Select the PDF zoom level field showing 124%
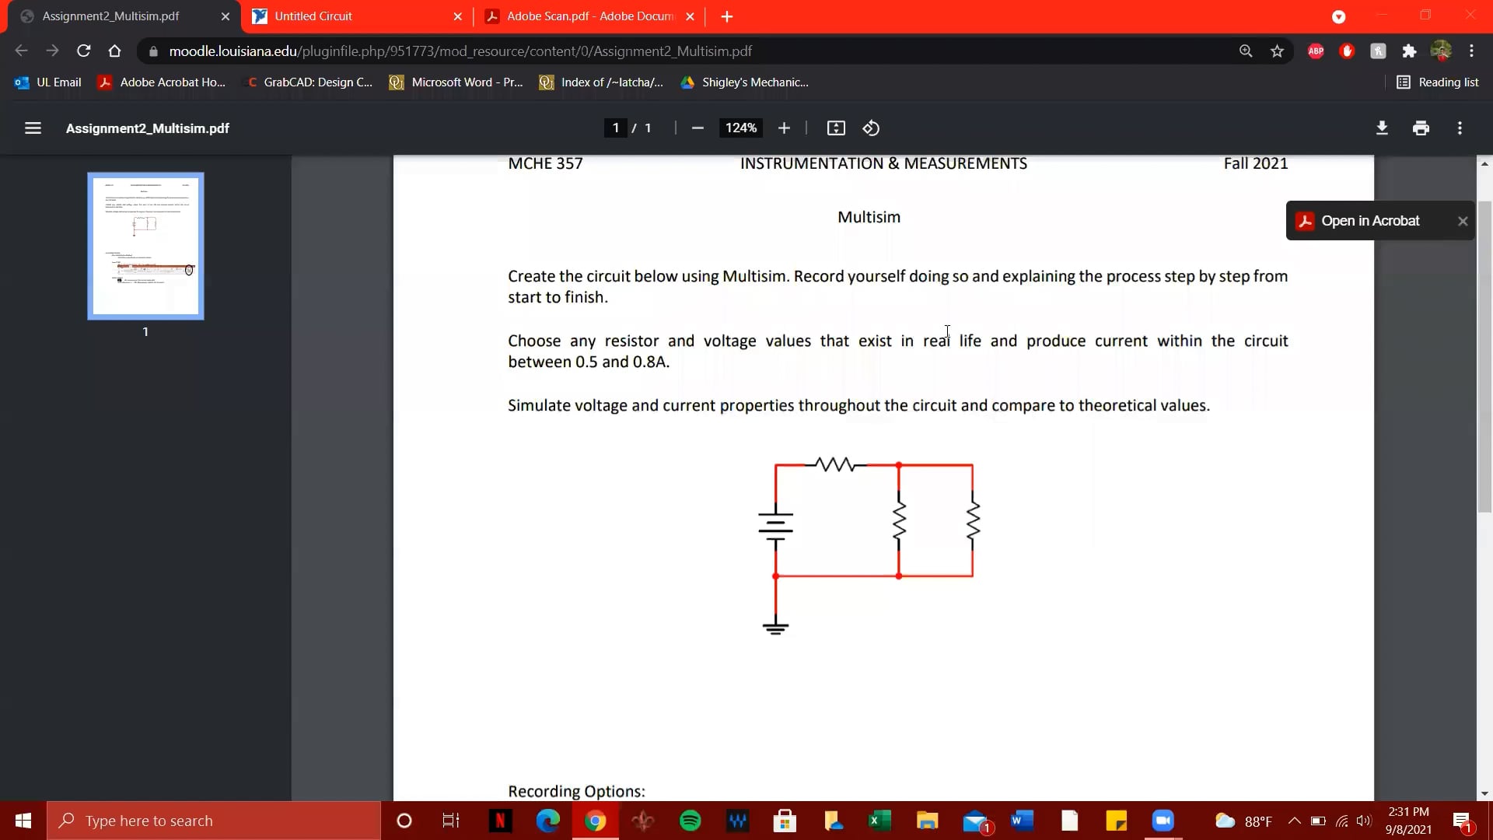 [740, 128]
